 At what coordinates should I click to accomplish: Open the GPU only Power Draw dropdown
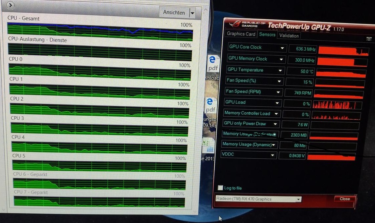click(275, 124)
